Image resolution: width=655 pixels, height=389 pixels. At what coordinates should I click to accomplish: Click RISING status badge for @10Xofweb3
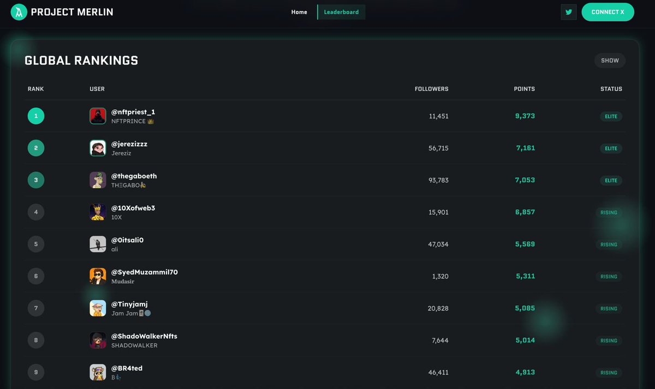[x=609, y=212]
